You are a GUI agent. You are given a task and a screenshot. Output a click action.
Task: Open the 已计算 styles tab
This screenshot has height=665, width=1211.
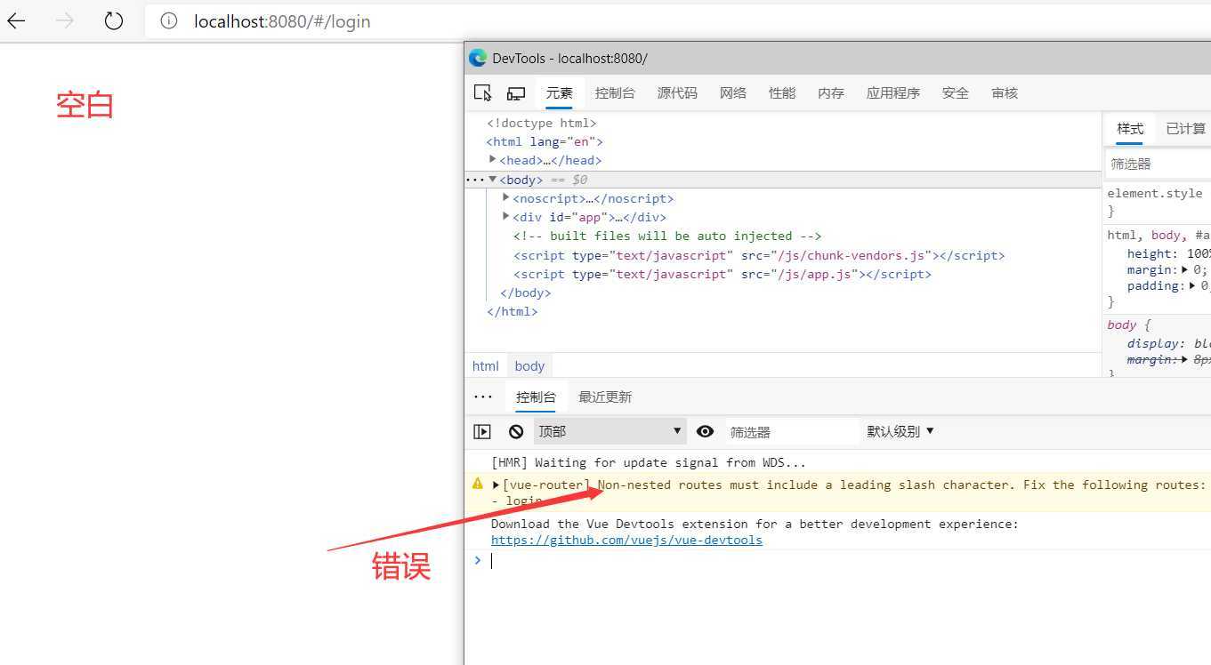(1185, 129)
